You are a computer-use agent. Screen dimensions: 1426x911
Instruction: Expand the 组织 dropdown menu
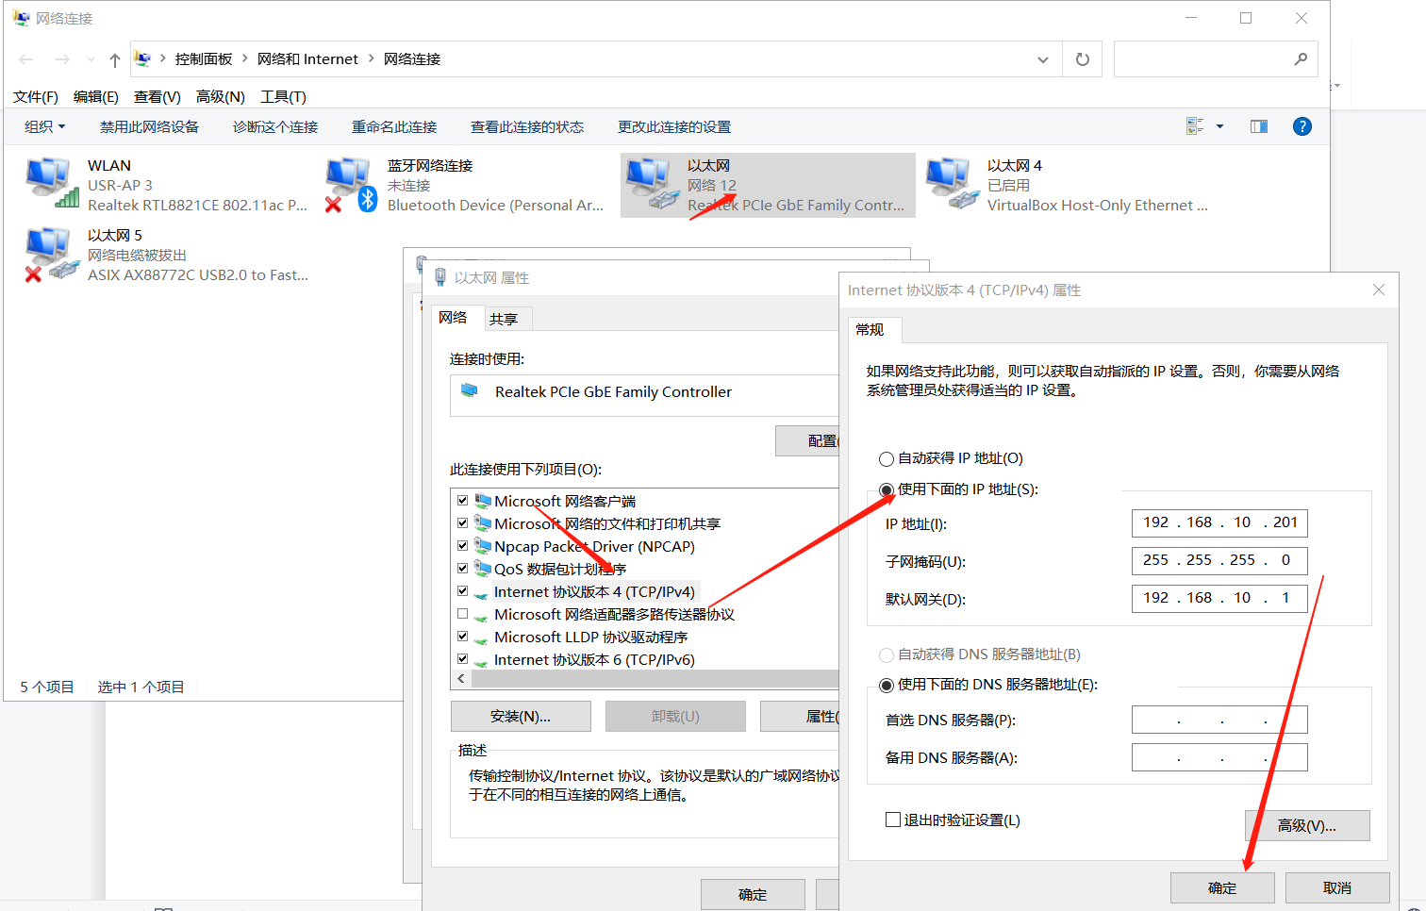click(45, 126)
